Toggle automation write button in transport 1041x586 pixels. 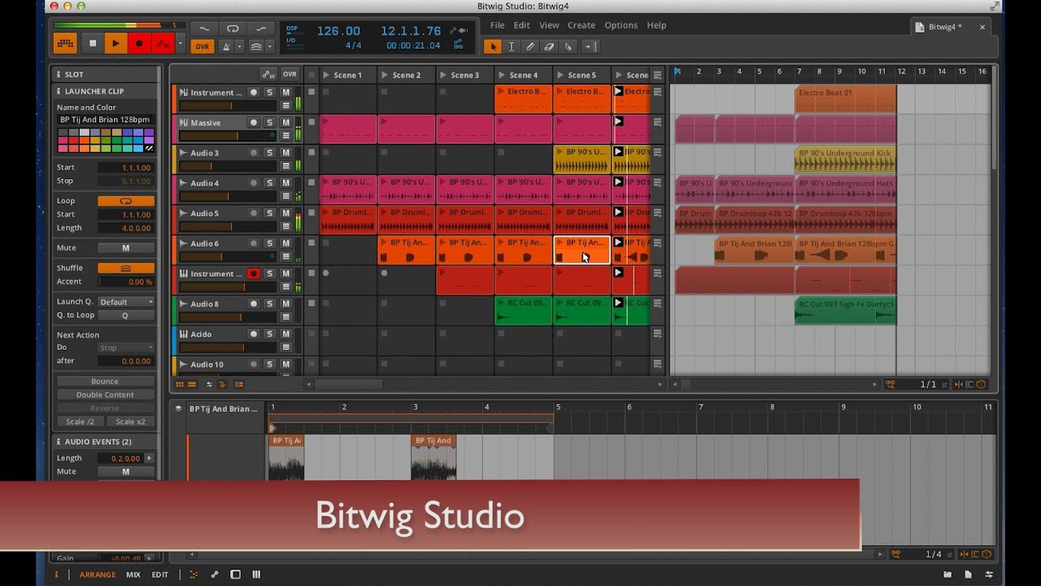click(x=163, y=43)
